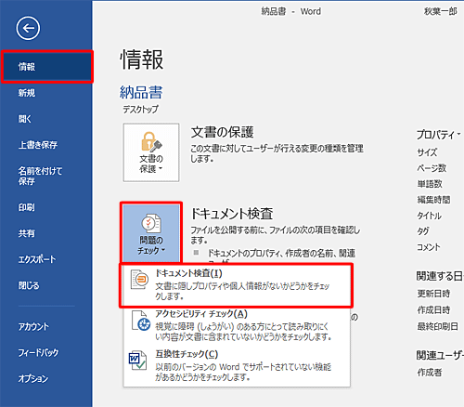Click the 編集時間 property label

click(433, 200)
